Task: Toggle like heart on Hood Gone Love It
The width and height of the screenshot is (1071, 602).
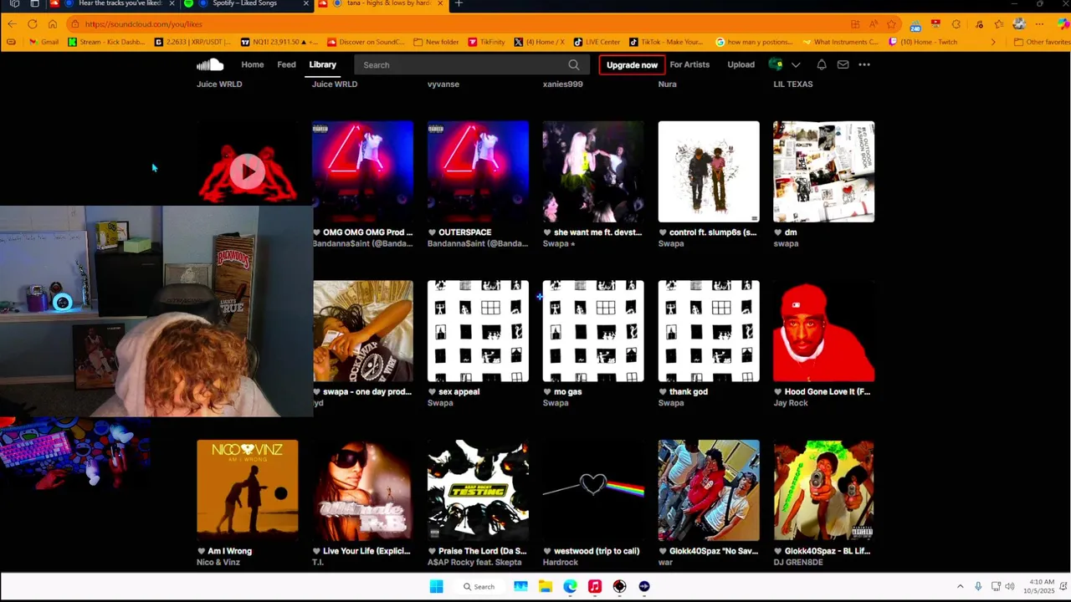Action: (778, 391)
